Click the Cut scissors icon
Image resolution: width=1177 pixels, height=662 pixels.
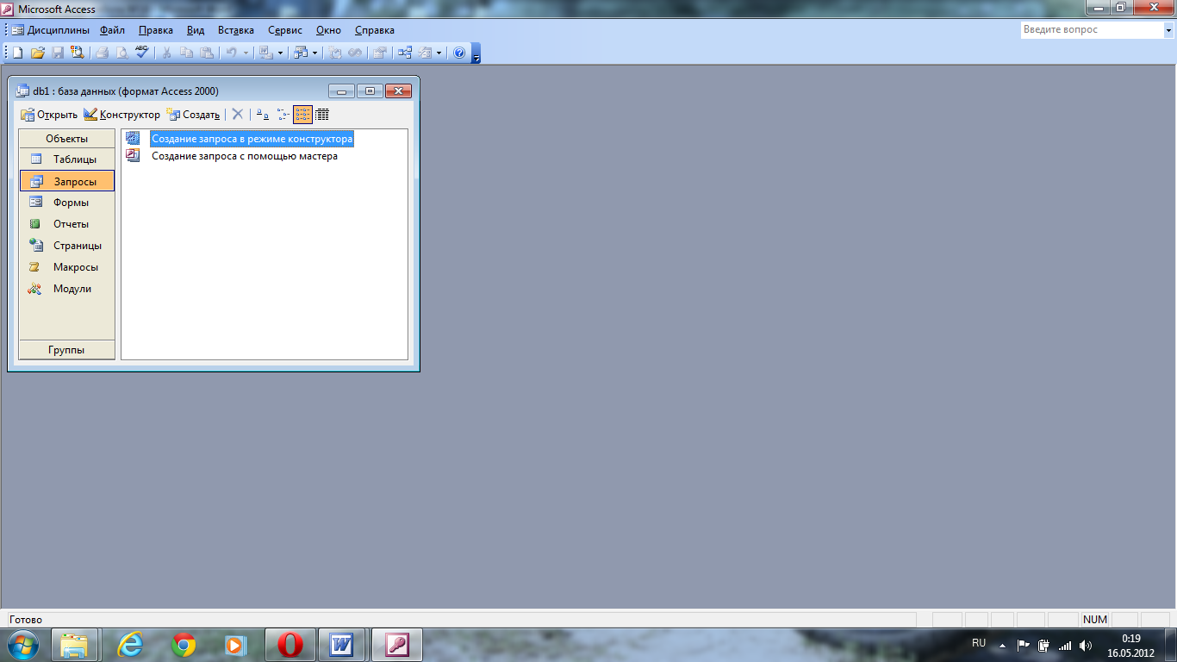coord(166,53)
